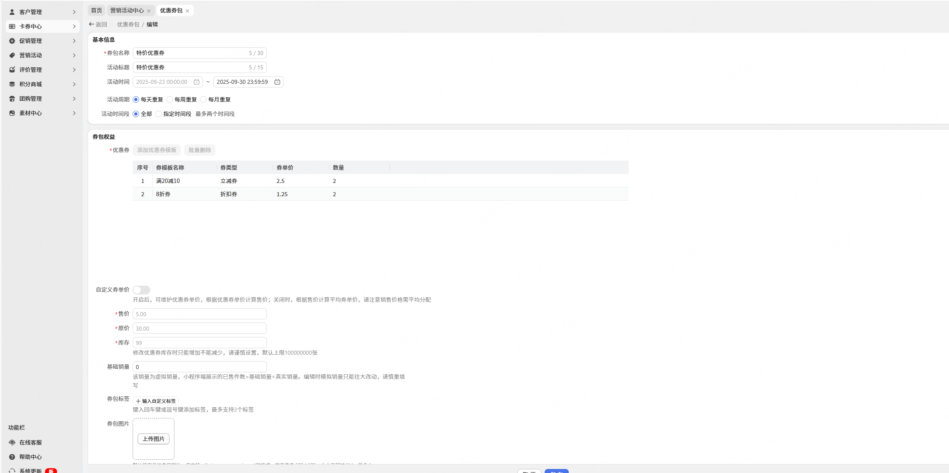Switch to the 首页 tab
Image resolution: width=949 pixels, height=473 pixels.
[96, 10]
